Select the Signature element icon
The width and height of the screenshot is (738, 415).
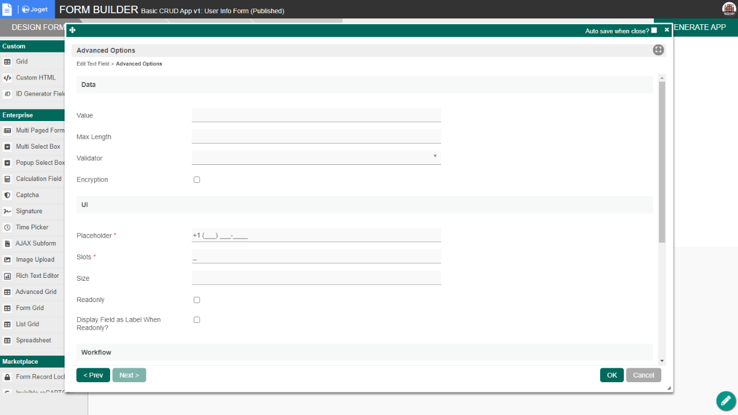coord(7,212)
